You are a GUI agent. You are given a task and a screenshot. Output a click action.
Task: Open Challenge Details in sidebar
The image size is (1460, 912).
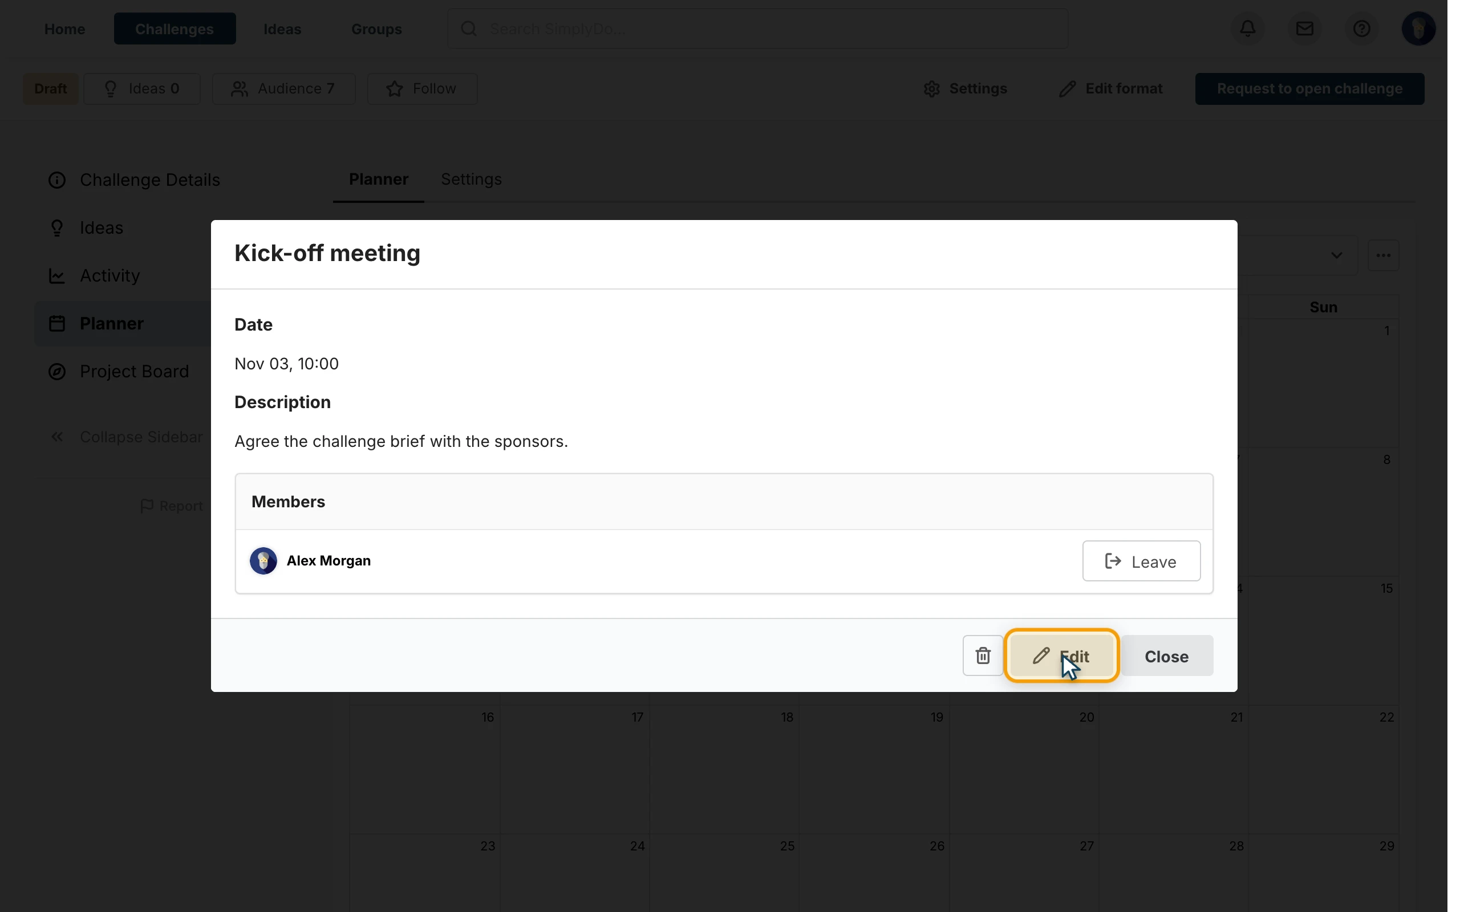[x=134, y=180]
